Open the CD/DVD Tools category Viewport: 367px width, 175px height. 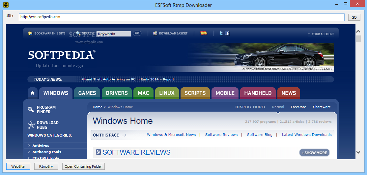[46, 158]
